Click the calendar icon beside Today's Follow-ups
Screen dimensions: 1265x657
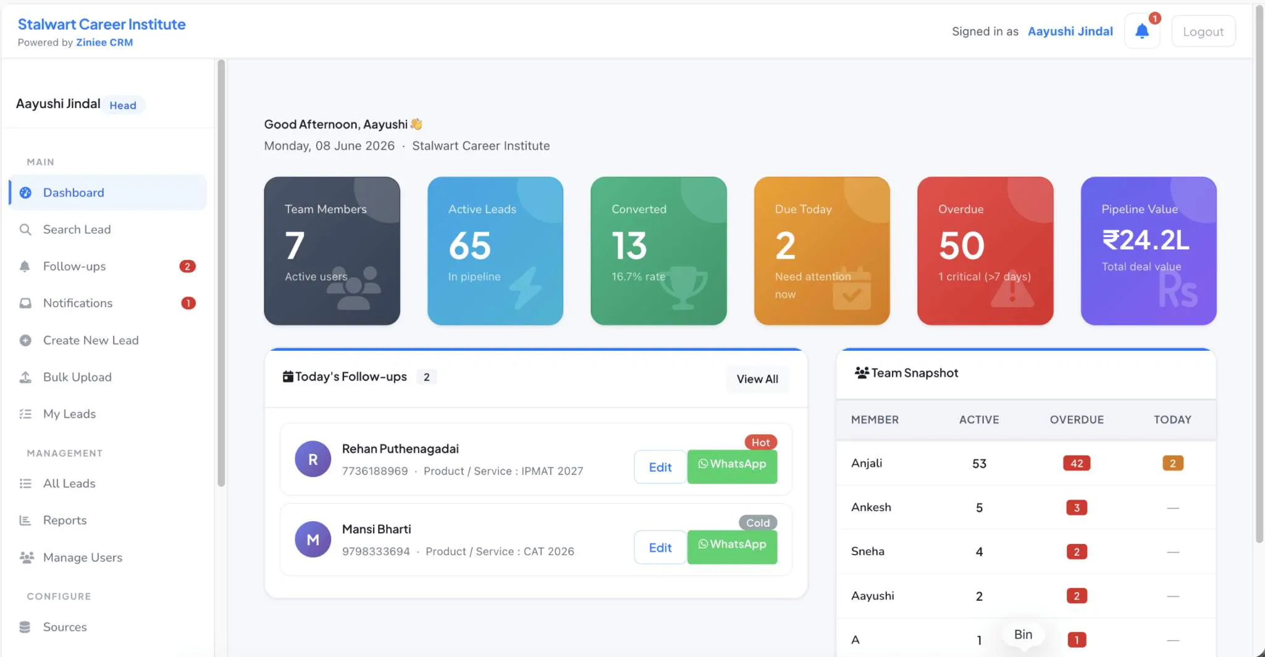pyautogui.click(x=288, y=376)
